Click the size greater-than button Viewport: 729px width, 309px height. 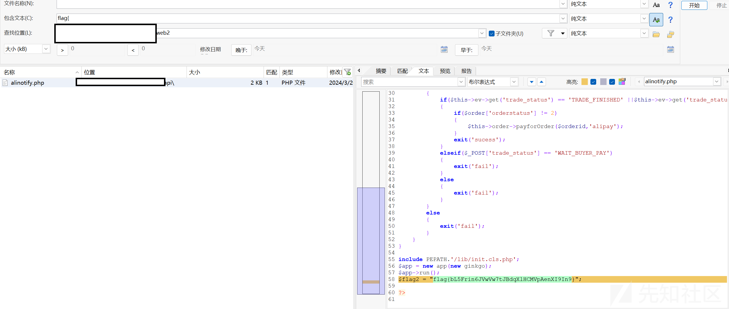pyautogui.click(x=62, y=50)
